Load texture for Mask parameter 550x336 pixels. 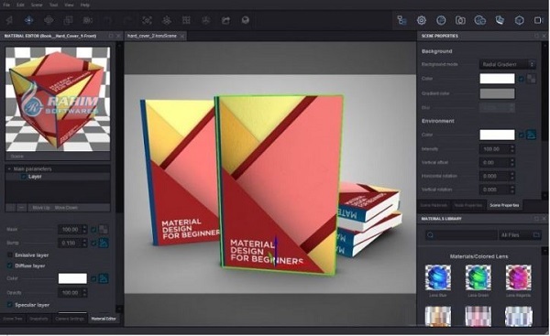point(104,230)
